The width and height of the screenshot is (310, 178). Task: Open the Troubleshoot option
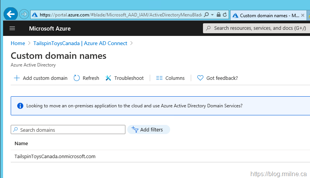click(x=125, y=78)
